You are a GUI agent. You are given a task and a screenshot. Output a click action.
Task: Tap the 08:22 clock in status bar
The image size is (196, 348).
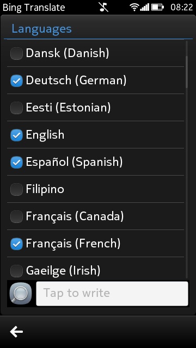coord(181,7)
